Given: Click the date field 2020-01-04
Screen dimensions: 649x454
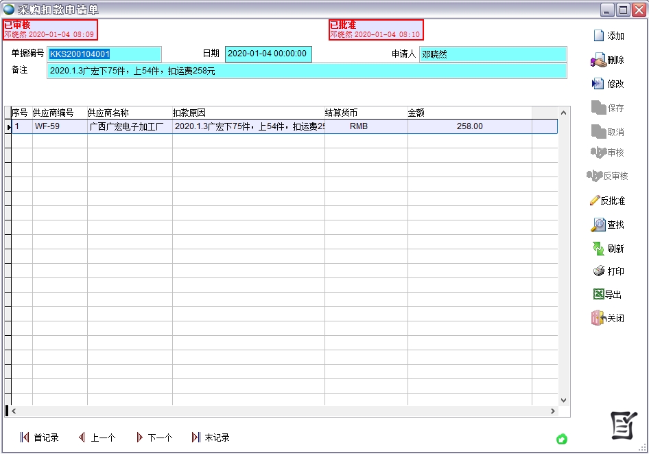Looking at the screenshot, I should 268,54.
